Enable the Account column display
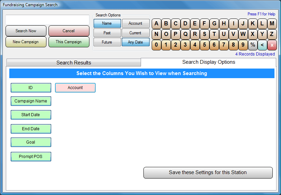Viewport: 281px width, 195px height. pos(75,88)
